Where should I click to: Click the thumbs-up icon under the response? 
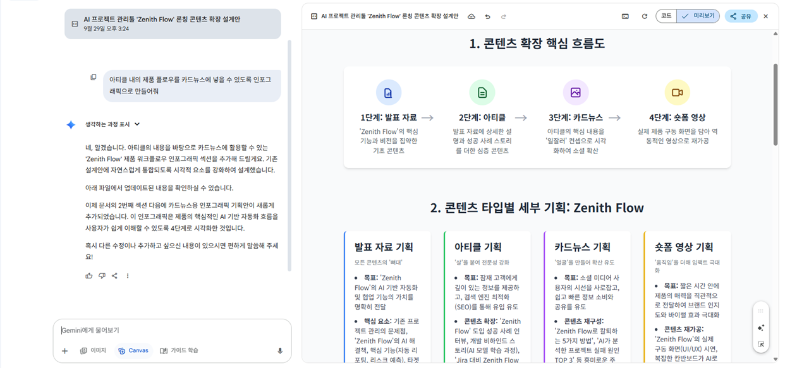89,276
